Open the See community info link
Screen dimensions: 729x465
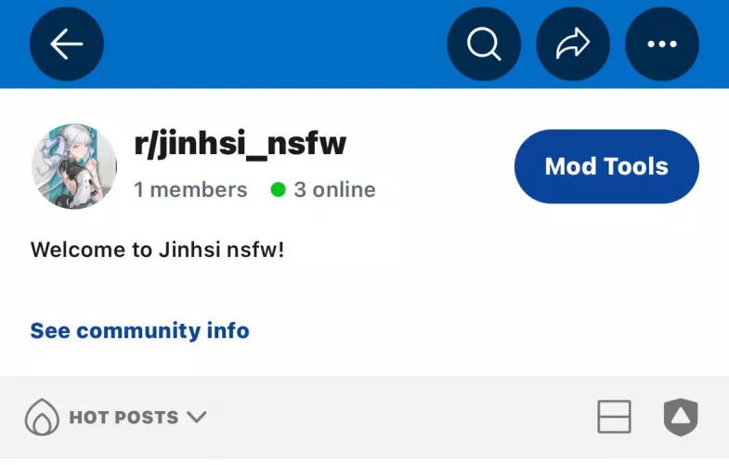click(x=140, y=330)
